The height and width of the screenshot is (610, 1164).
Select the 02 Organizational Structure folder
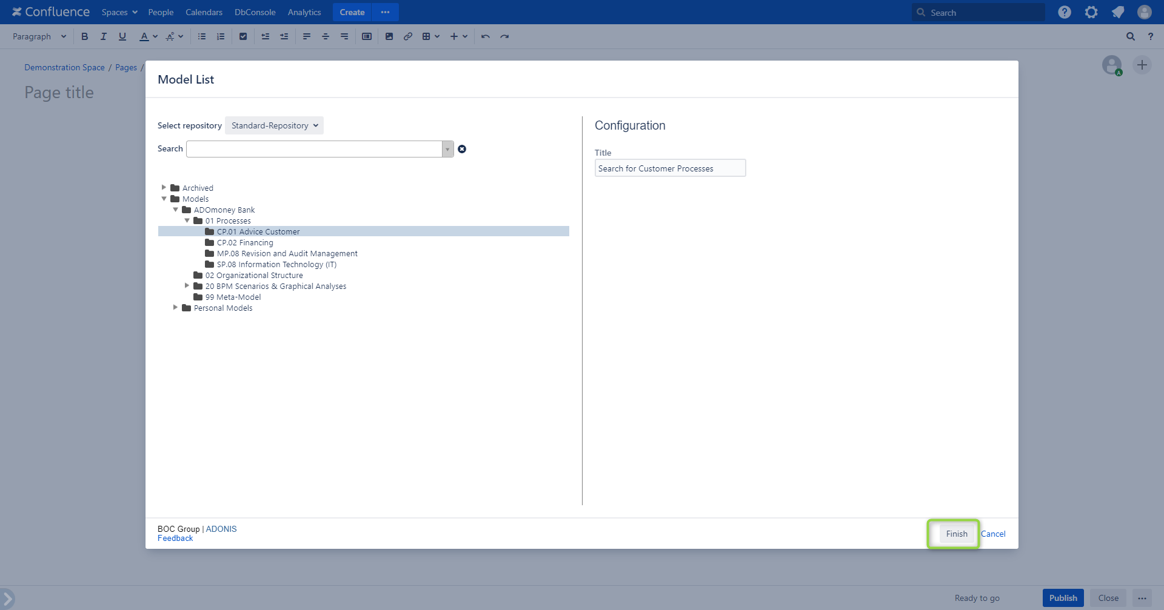pos(253,276)
